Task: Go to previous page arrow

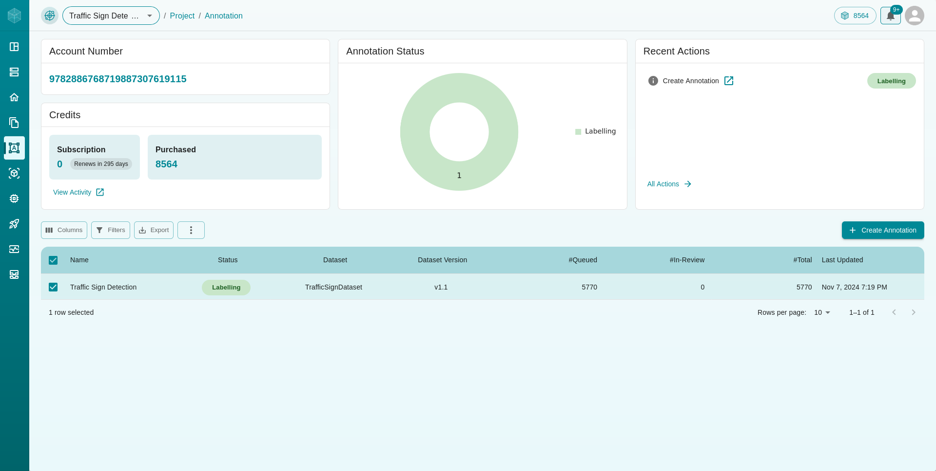Action: (x=894, y=312)
